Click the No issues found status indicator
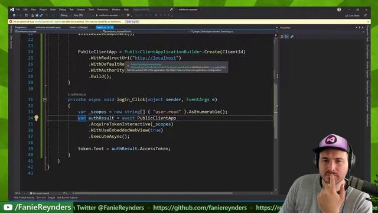378x213 pixels. [40, 193]
